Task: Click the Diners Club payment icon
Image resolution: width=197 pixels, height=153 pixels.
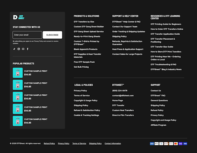Action: (161, 143)
